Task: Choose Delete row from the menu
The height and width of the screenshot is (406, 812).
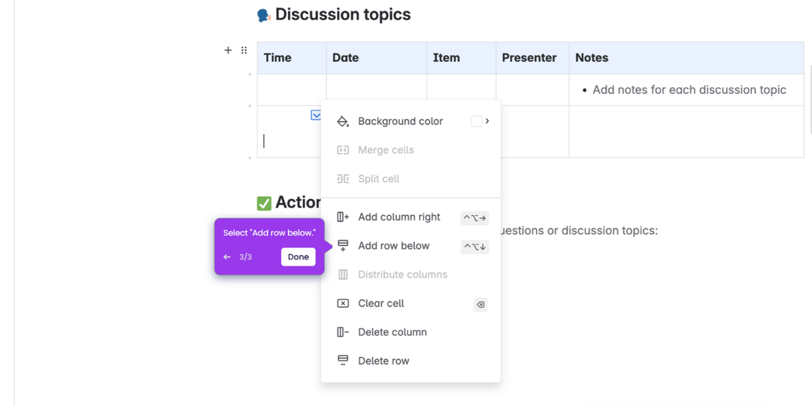Action: (x=411, y=361)
